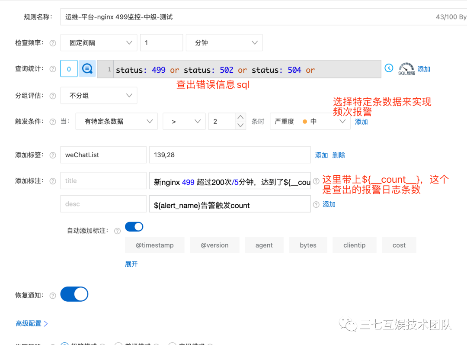Toggle the 恢复通知 switch

click(x=74, y=294)
